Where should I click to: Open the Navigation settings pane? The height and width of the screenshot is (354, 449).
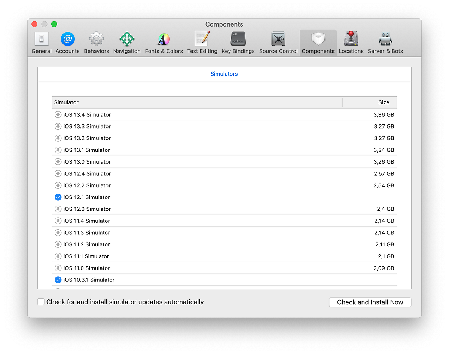pyautogui.click(x=127, y=41)
